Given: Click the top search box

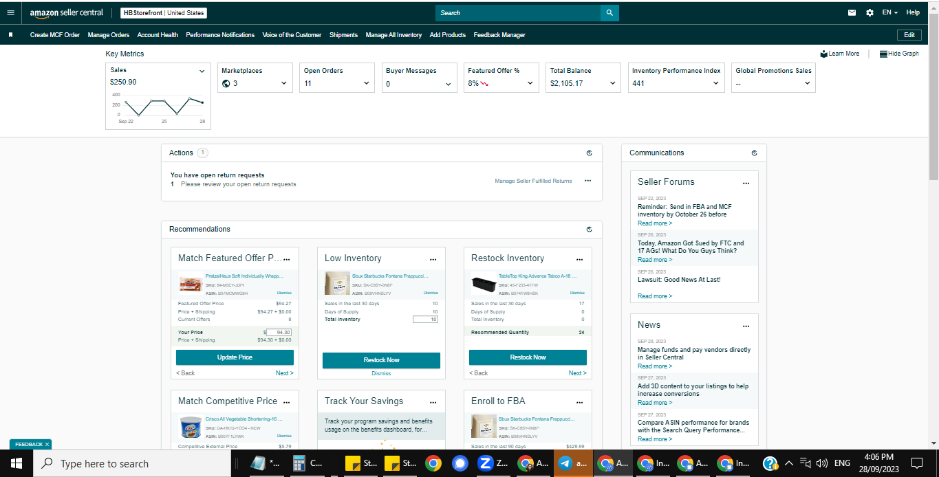Looking at the screenshot, I should point(518,13).
